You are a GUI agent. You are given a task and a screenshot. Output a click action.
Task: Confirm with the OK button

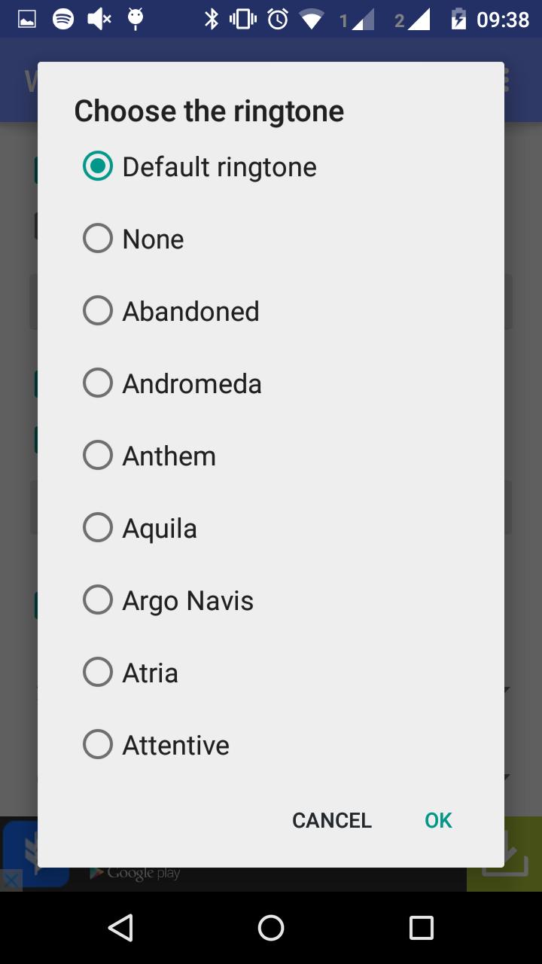pyautogui.click(x=438, y=820)
